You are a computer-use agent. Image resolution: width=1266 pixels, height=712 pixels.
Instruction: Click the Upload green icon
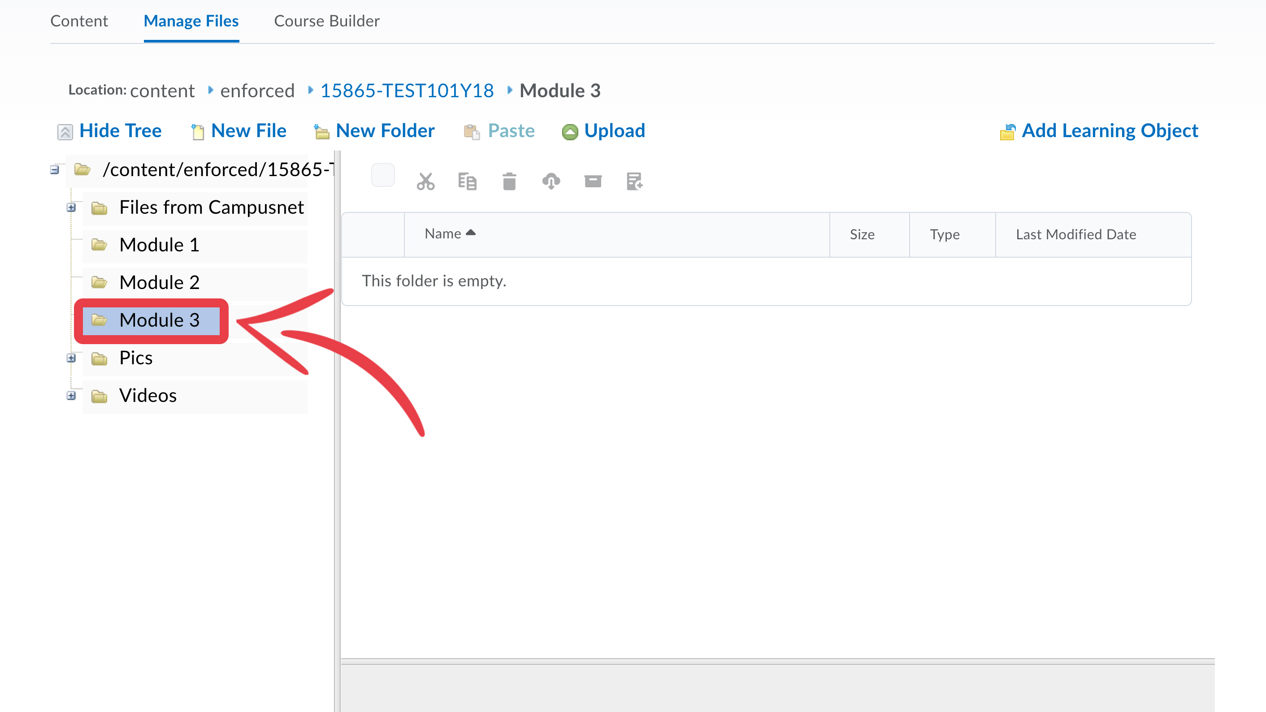pyautogui.click(x=570, y=132)
